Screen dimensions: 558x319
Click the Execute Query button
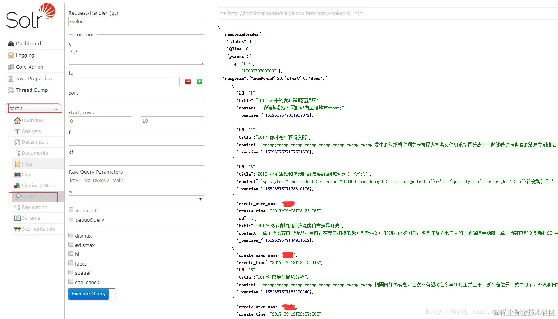coord(89,294)
